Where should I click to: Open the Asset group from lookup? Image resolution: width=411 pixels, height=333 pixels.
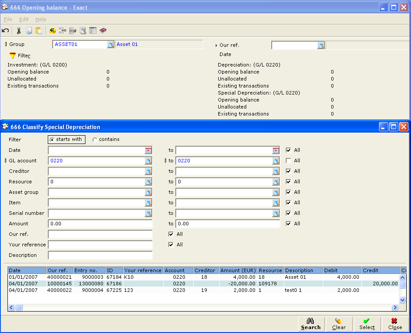[149, 192]
